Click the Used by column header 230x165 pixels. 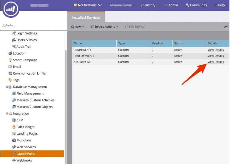point(161,44)
